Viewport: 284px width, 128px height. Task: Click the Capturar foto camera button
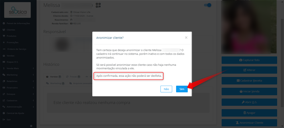tap(249, 60)
